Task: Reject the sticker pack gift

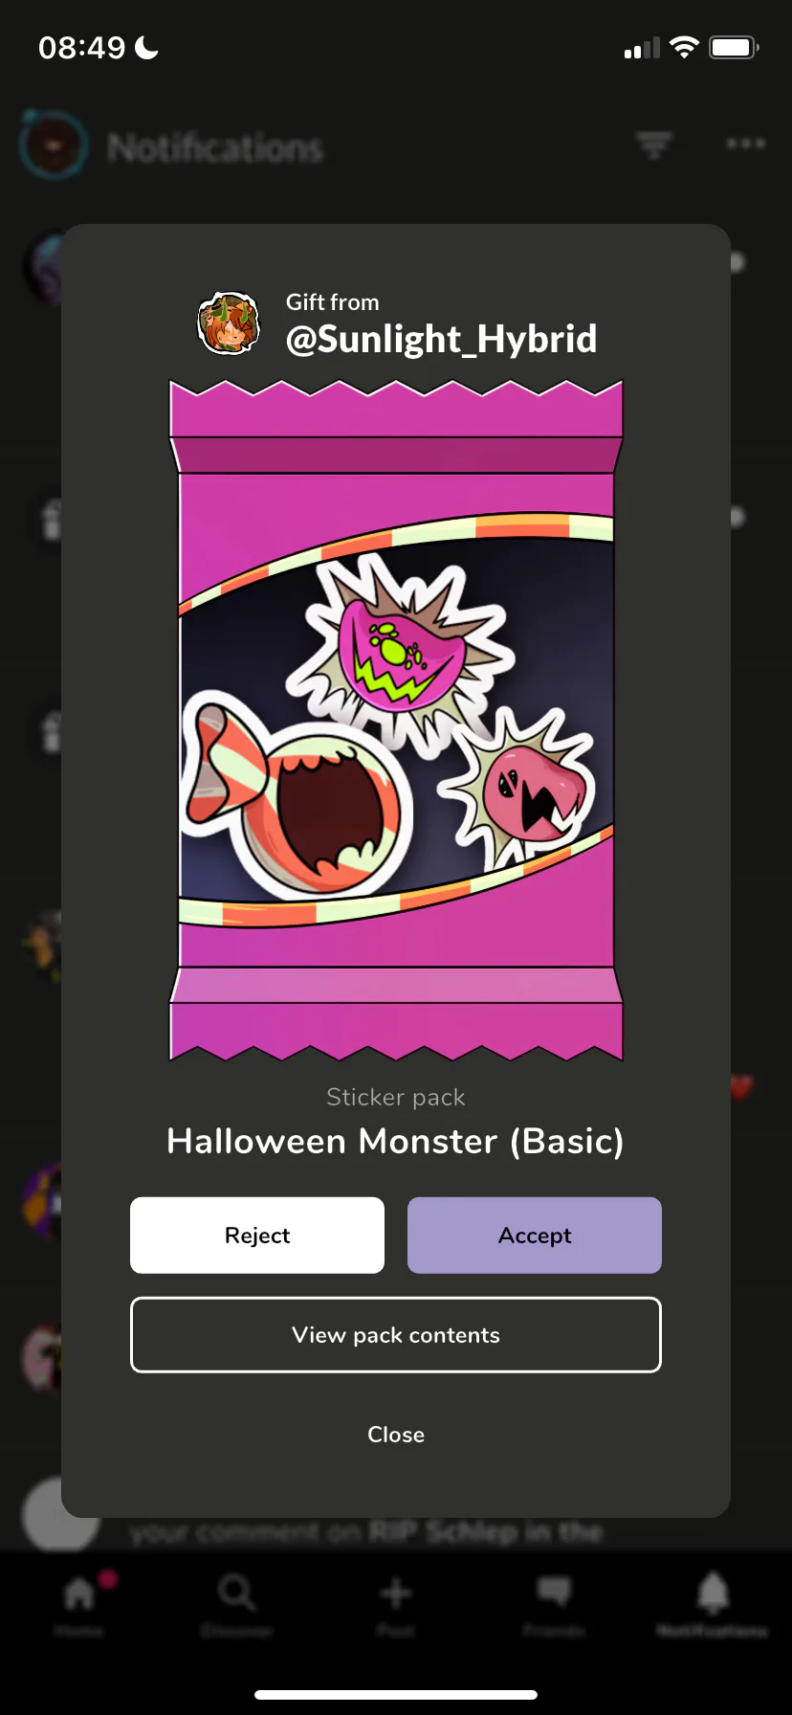Action: 257,1235
